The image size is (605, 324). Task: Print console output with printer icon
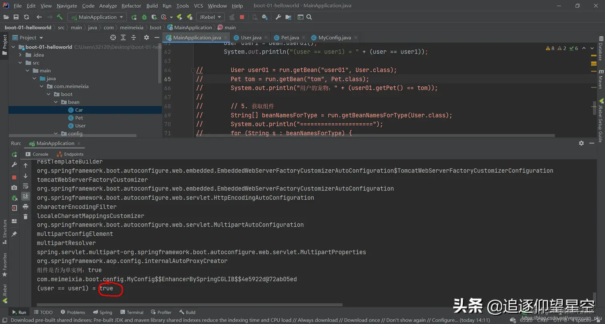click(x=26, y=207)
